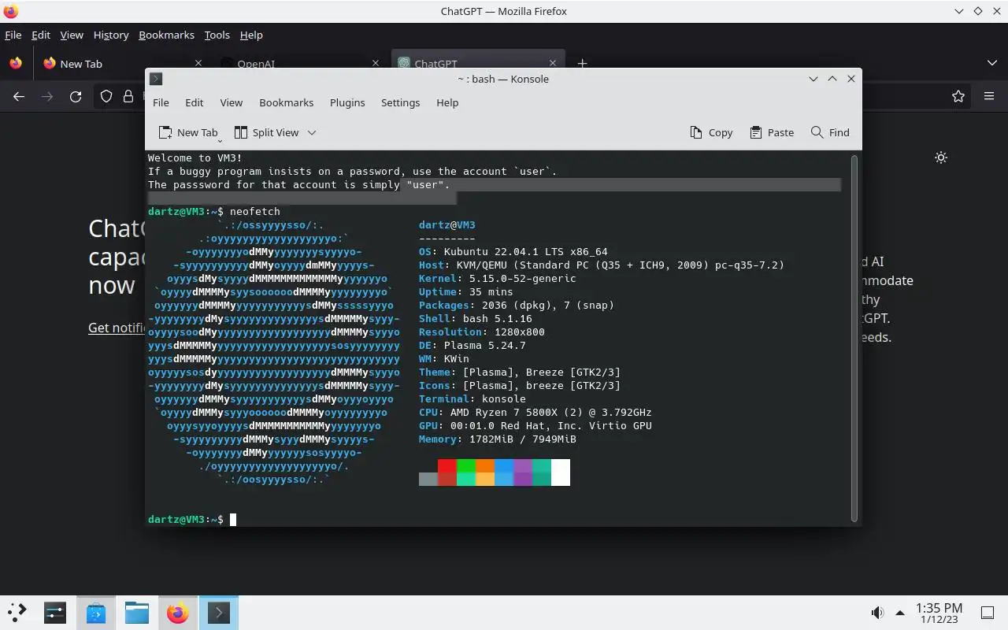Click the site security lock icon
This screenshot has width=1008, height=630.
[x=128, y=96]
